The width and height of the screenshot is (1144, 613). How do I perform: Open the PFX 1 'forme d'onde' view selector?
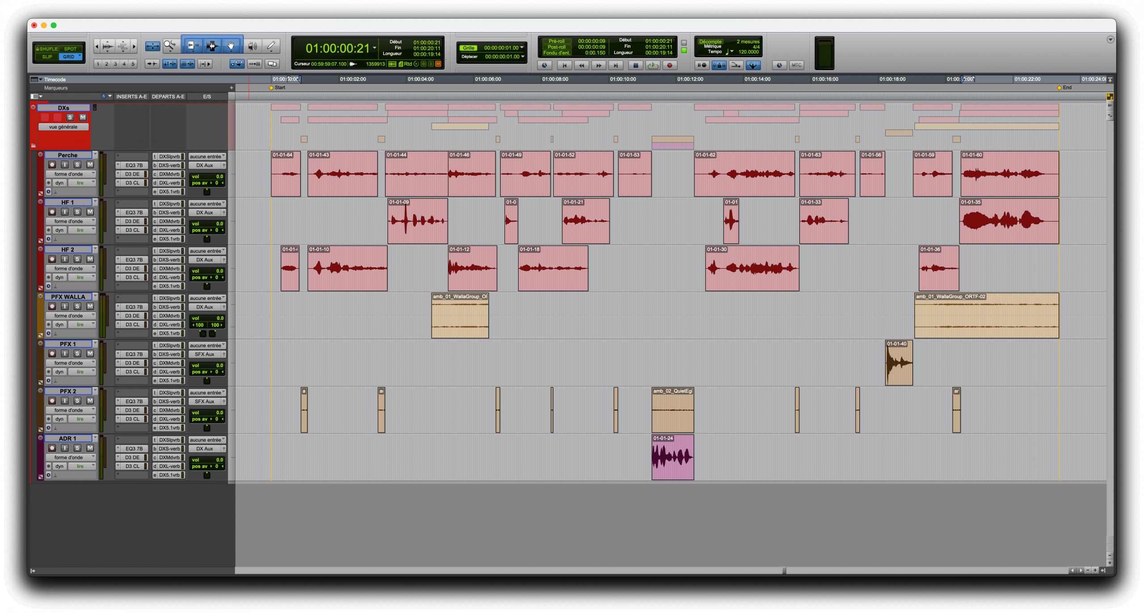(71, 363)
